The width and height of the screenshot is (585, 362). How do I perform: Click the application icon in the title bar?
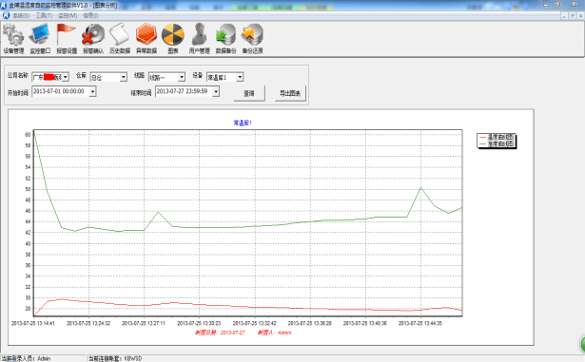(4, 5)
